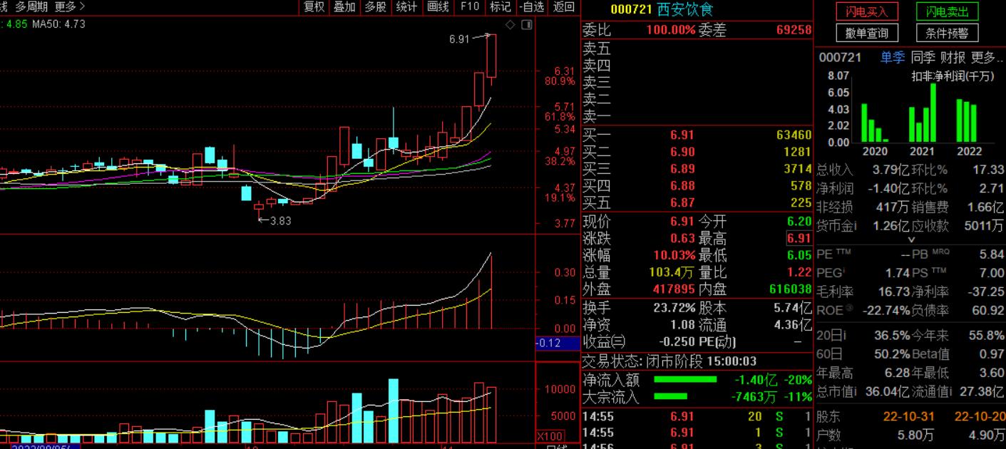Click the 买一 price 6.91
This screenshot has width=1006, height=449.
tap(682, 135)
